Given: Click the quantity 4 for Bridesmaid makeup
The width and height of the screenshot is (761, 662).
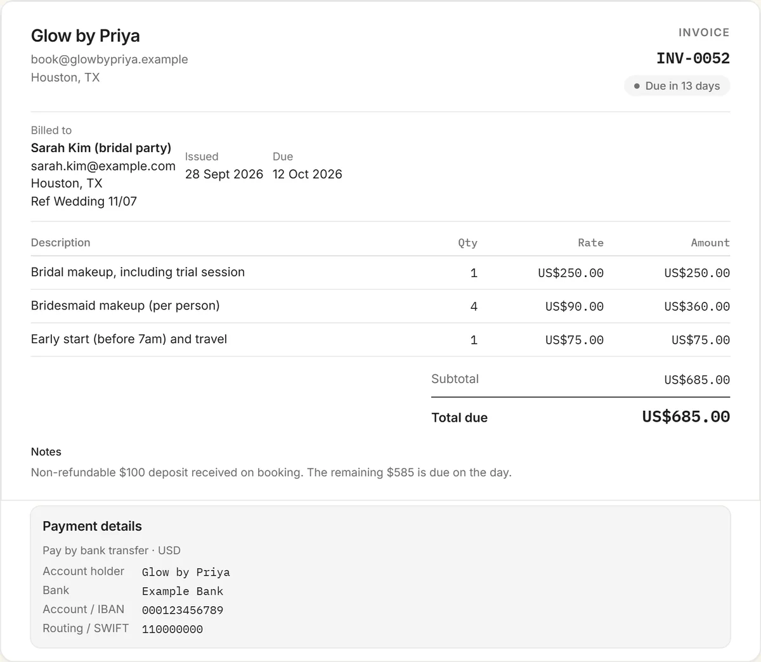Looking at the screenshot, I should [x=474, y=307].
